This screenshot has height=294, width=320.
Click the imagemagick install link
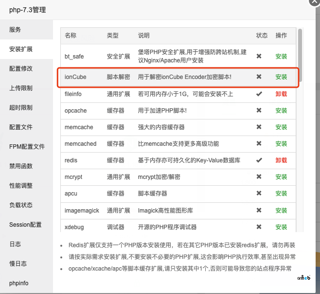coord(281,210)
